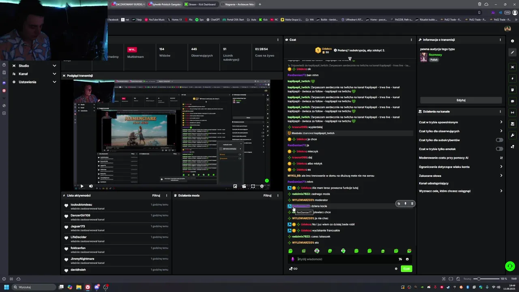The height and width of the screenshot is (292, 519).
Task: Open Czat panel three-dot menu
Action: coord(411,40)
